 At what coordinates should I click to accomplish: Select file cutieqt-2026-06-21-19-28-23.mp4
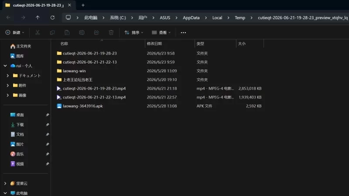[x=94, y=88]
